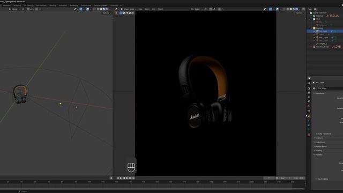Open the UV Editing workspace tab
343x193 pixels.
click(28, 5)
